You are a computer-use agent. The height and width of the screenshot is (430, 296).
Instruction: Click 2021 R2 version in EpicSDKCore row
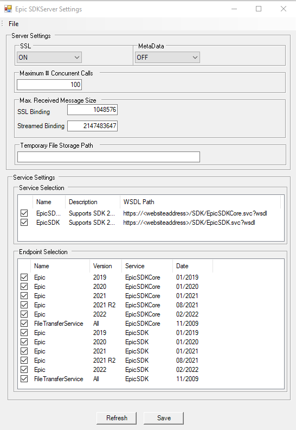pyautogui.click(x=104, y=305)
